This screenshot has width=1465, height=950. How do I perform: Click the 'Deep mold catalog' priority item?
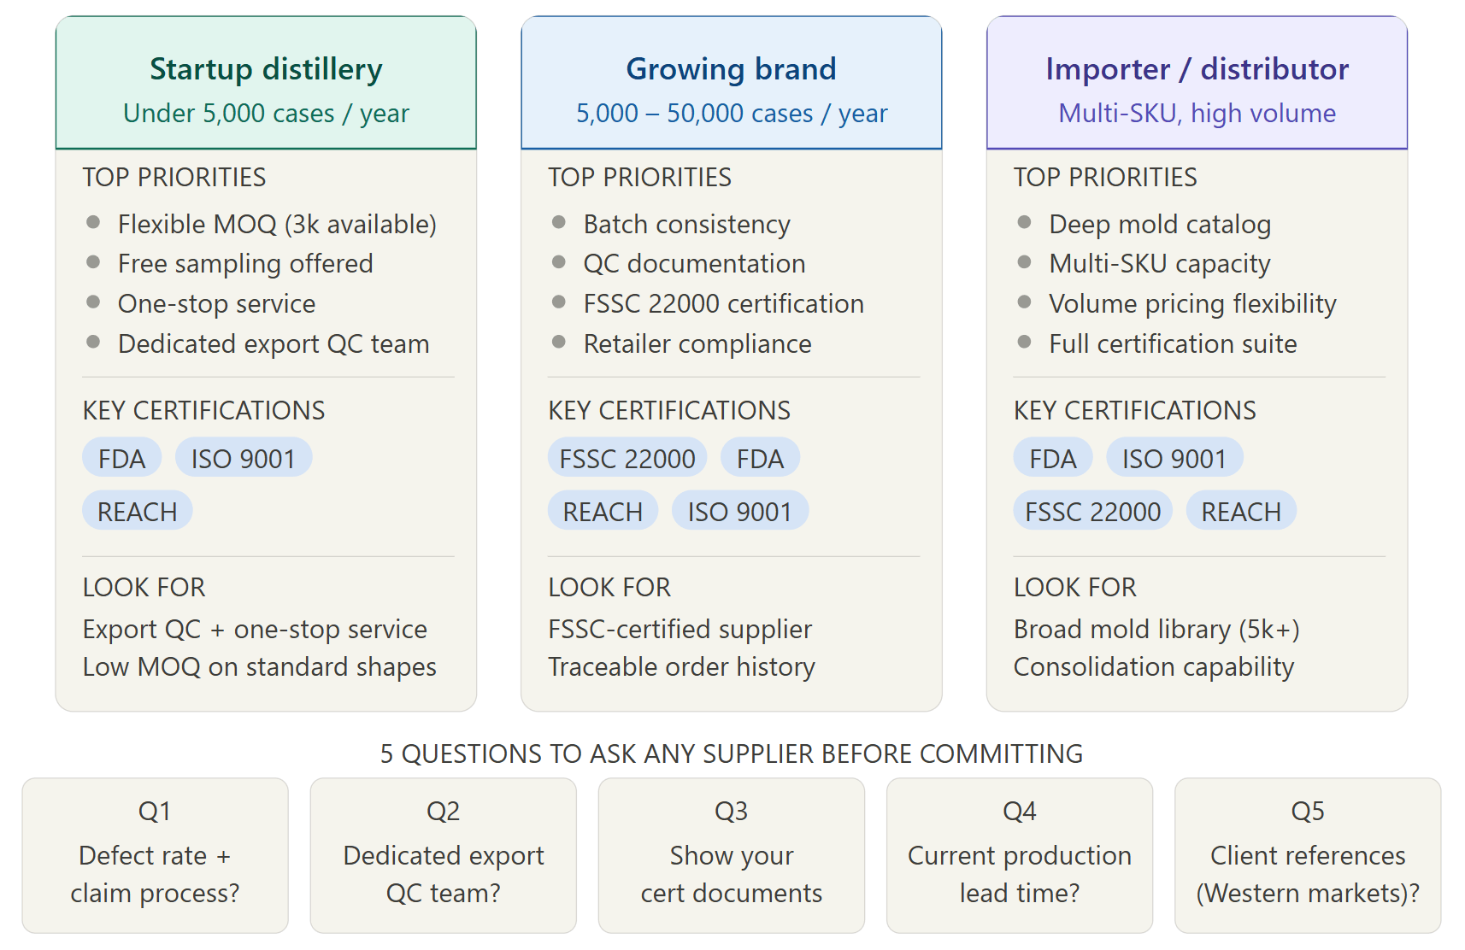1159,224
